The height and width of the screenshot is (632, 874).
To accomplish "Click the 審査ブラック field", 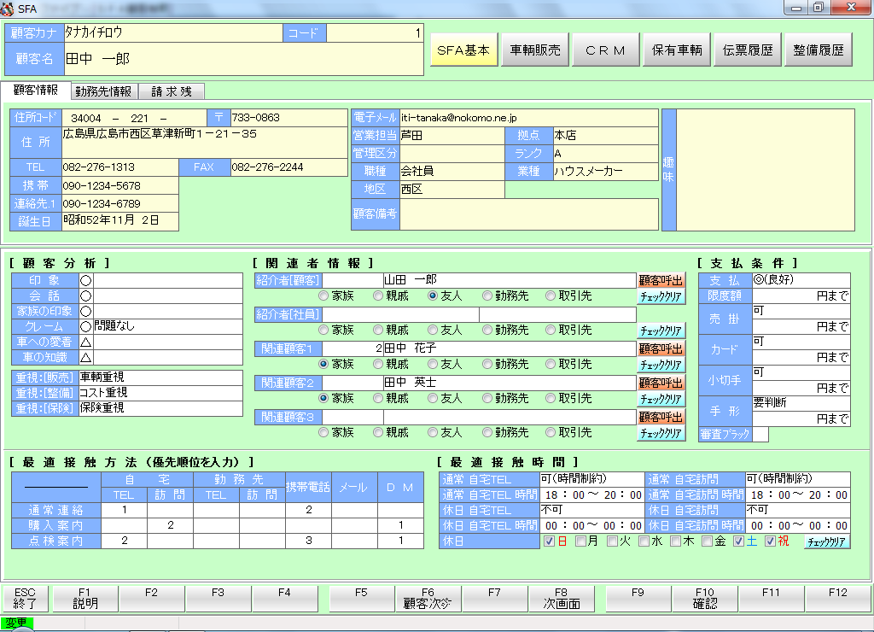I will [760, 435].
